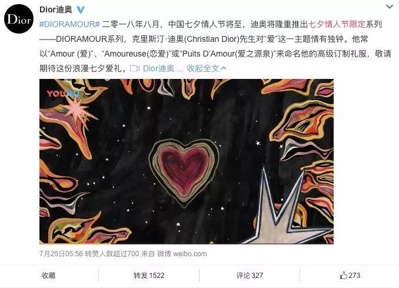Open the Dior迪奥 video link in post text
This screenshot has height=288, width=399.
point(158,68)
